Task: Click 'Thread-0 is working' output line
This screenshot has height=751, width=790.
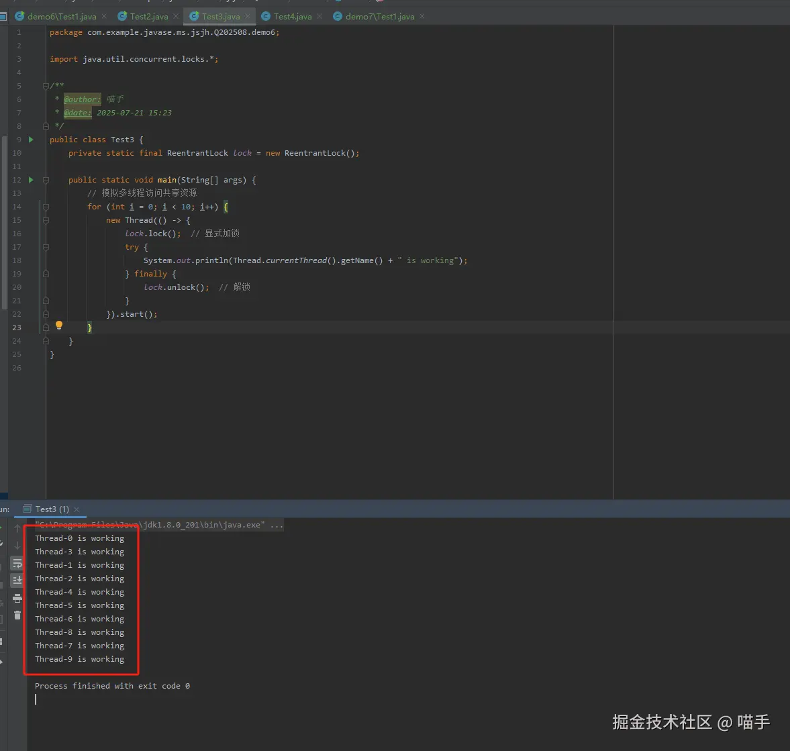Action: [x=79, y=538]
